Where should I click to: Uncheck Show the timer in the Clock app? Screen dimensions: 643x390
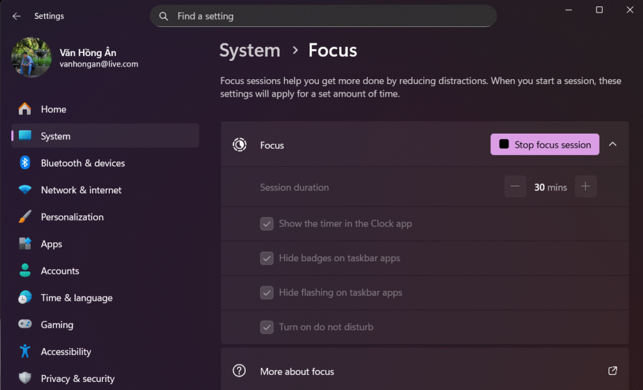[x=267, y=224]
